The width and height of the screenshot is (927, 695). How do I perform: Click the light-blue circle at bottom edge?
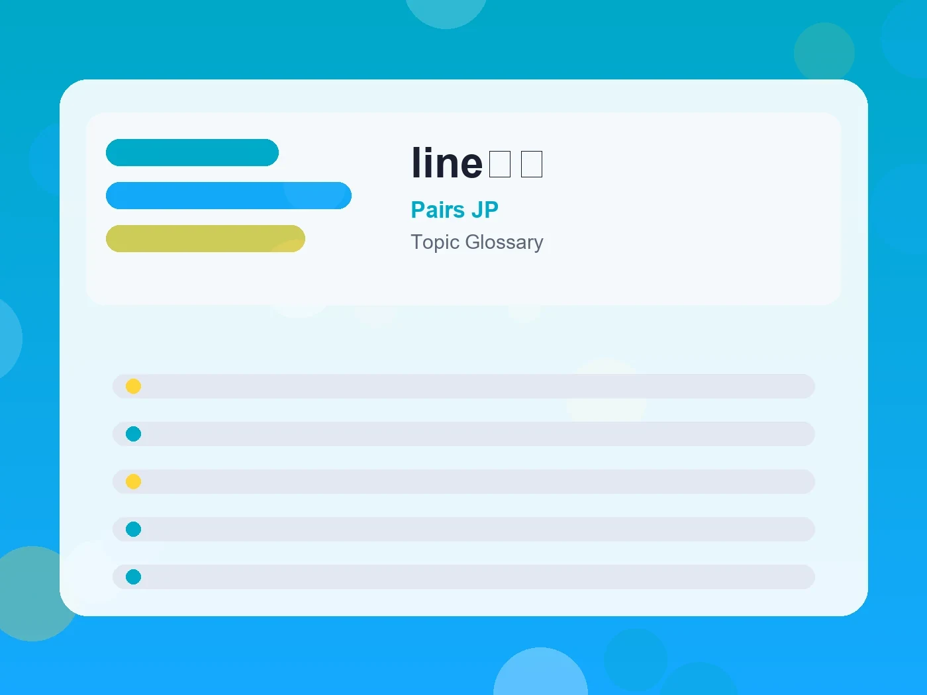(540, 674)
